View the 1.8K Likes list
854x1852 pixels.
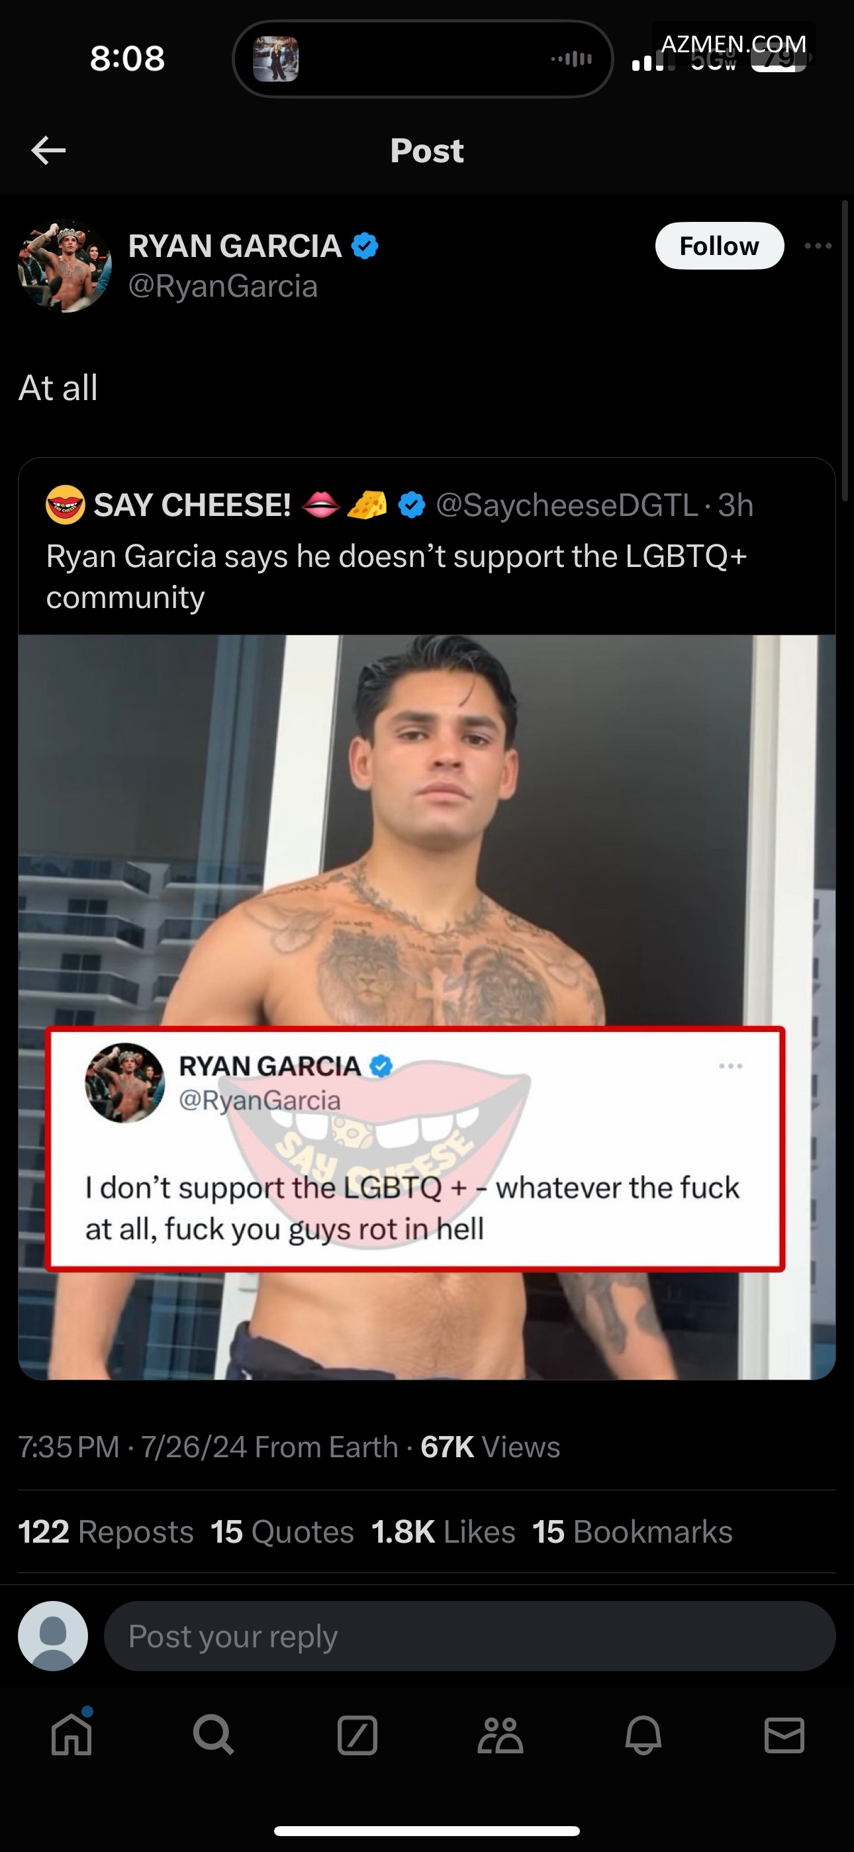(x=443, y=1531)
